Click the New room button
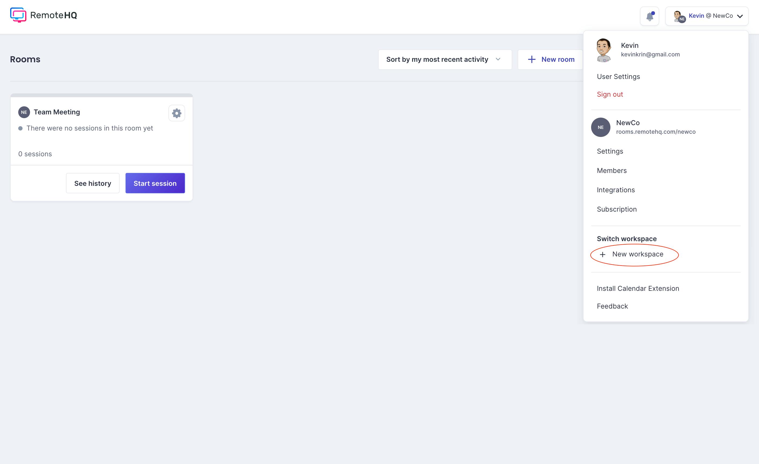 pos(550,60)
